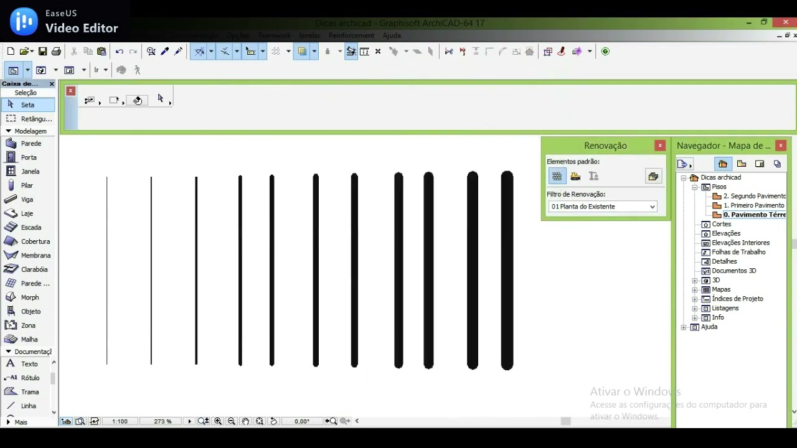This screenshot has width=797, height=448.
Task: Select the Janela window tool
Action: coord(27,171)
